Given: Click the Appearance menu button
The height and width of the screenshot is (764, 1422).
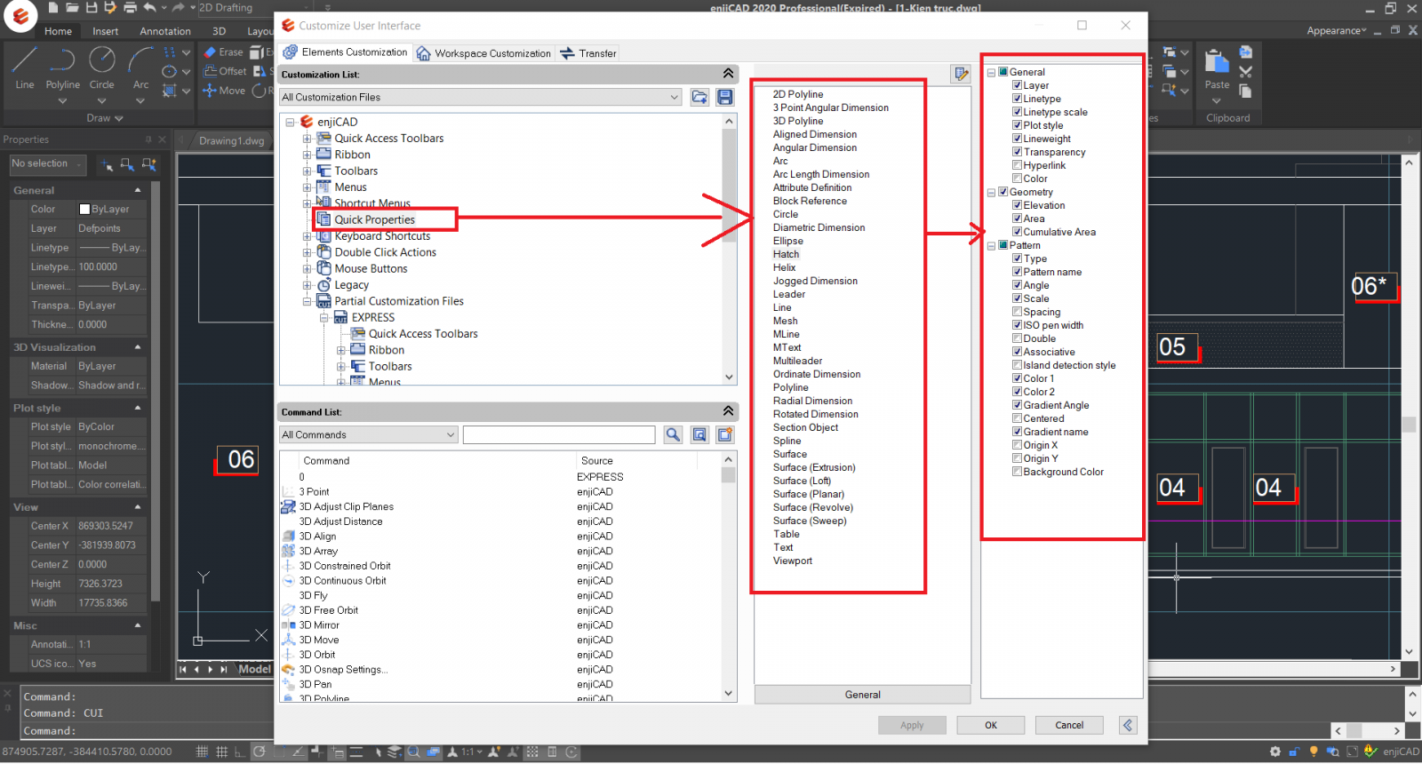Looking at the screenshot, I should coord(1336,31).
